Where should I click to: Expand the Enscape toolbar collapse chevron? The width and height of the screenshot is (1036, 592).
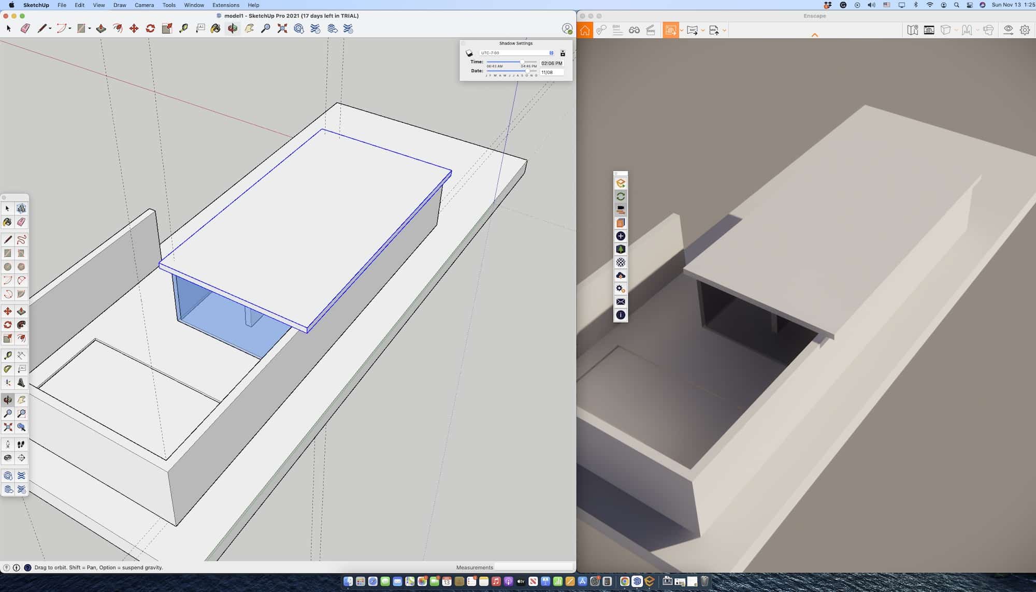click(x=815, y=35)
